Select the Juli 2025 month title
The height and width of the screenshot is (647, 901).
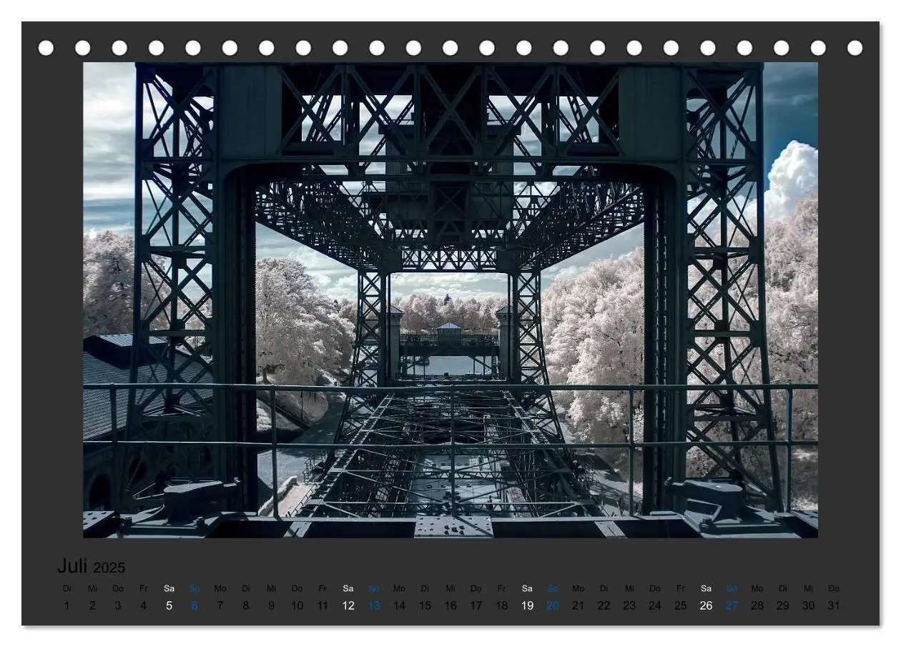[91, 566]
